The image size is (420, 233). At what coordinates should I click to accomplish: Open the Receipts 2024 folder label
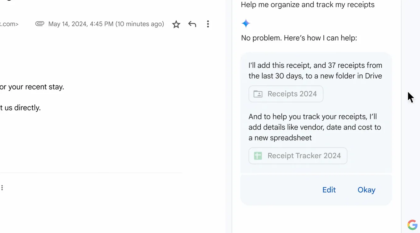point(292,94)
